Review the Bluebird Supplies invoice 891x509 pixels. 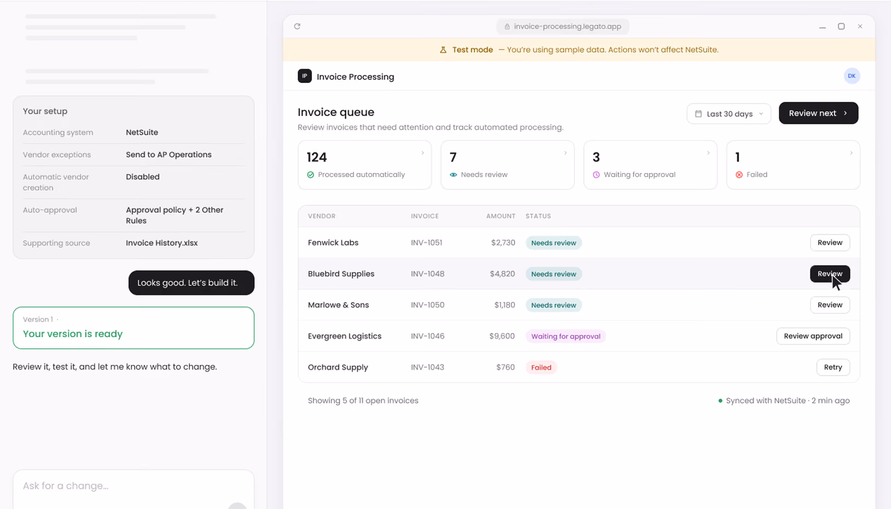pos(830,274)
